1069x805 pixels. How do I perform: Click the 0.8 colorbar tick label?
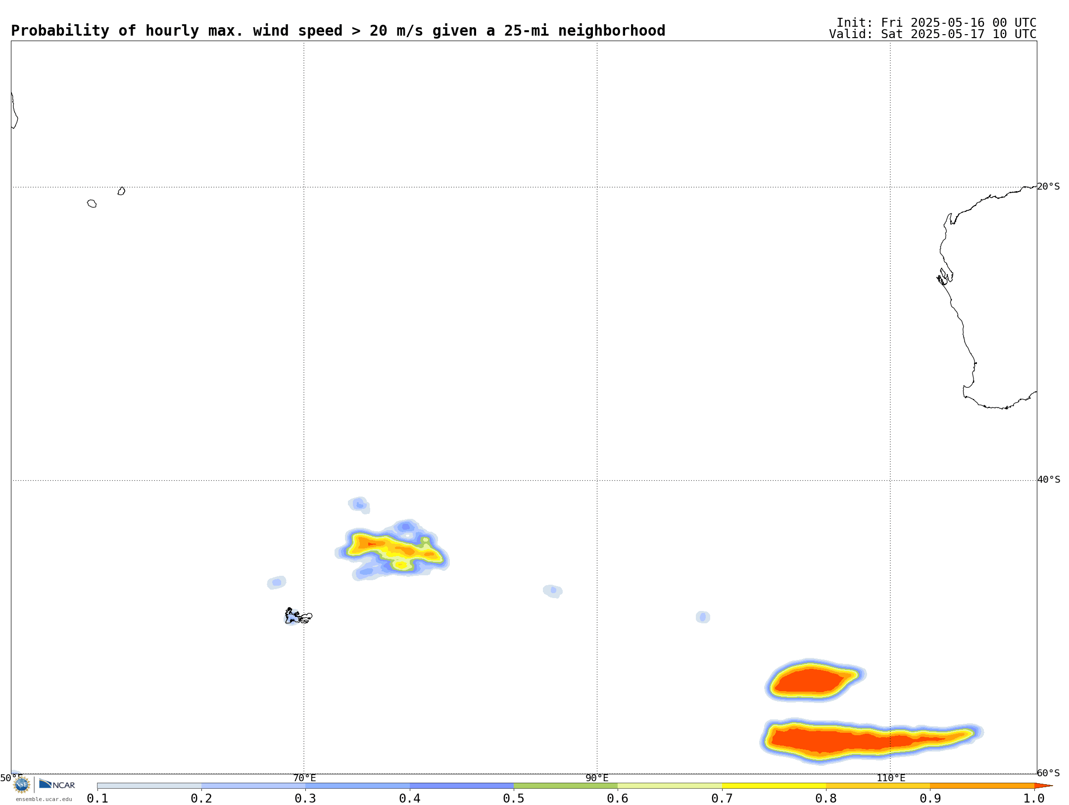point(826,798)
